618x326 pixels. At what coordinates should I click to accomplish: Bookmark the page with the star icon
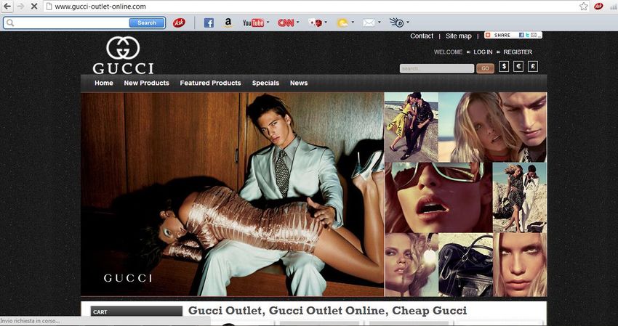point(584,7)
